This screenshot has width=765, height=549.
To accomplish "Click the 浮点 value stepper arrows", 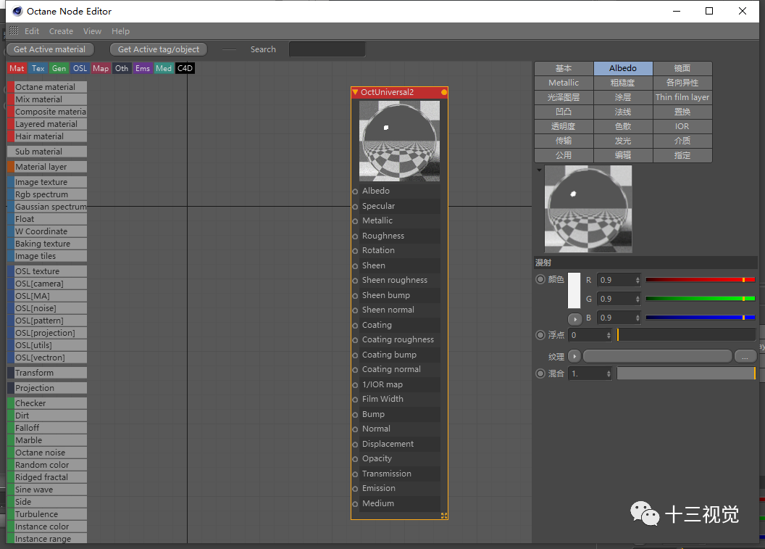I will click(x=609, y=335).
